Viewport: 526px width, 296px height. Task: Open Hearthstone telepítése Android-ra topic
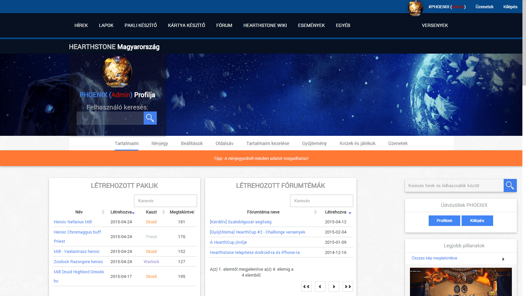coord(255,253)
